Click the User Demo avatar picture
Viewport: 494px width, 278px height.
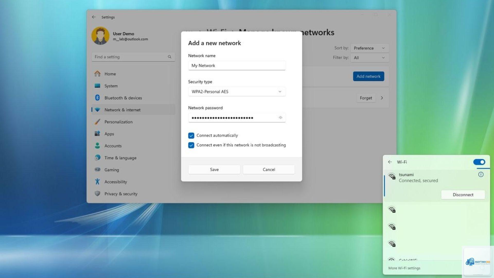pos(100,36)
